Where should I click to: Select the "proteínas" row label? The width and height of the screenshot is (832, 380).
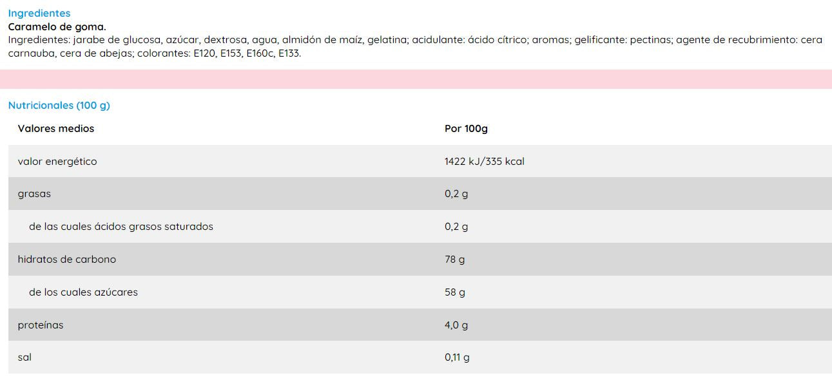coord(41,325)
